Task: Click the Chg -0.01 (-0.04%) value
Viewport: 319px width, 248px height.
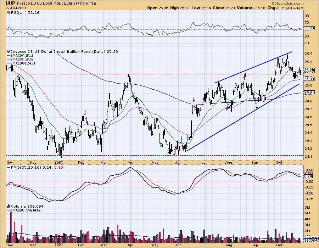Action: (x=284, y=8)
